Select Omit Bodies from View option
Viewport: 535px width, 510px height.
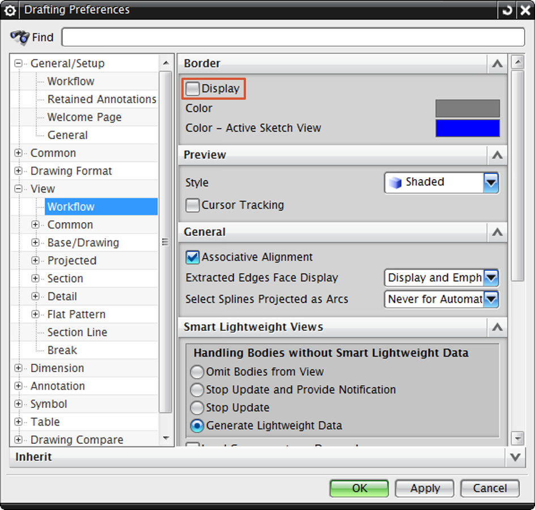pos(197,372)
